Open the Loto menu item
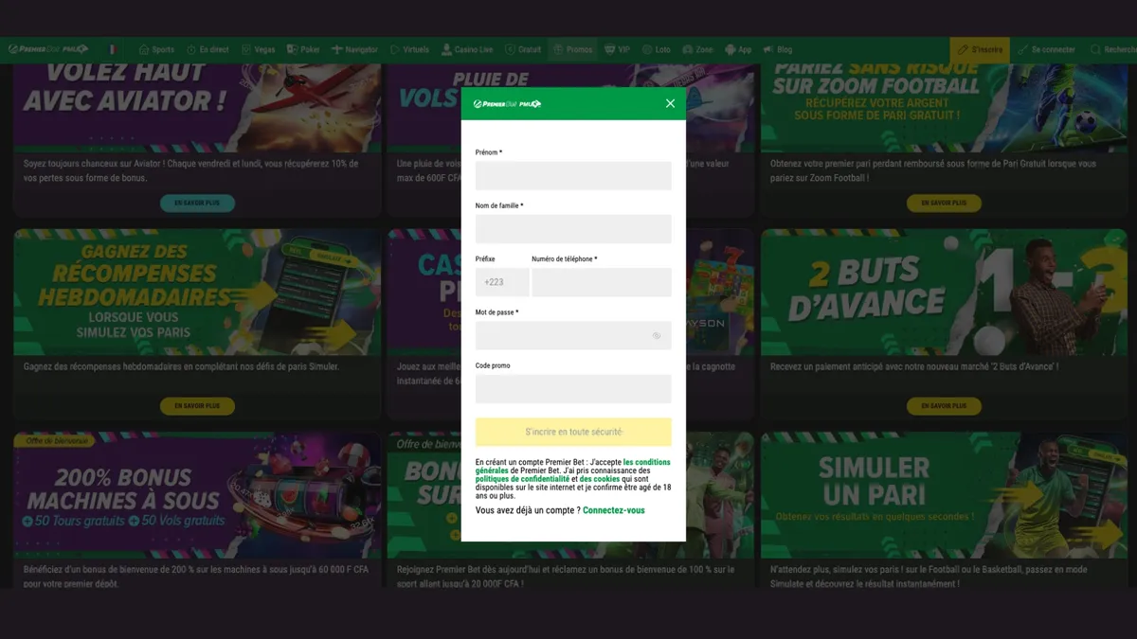1137x639 pixels. click(656, 49)
